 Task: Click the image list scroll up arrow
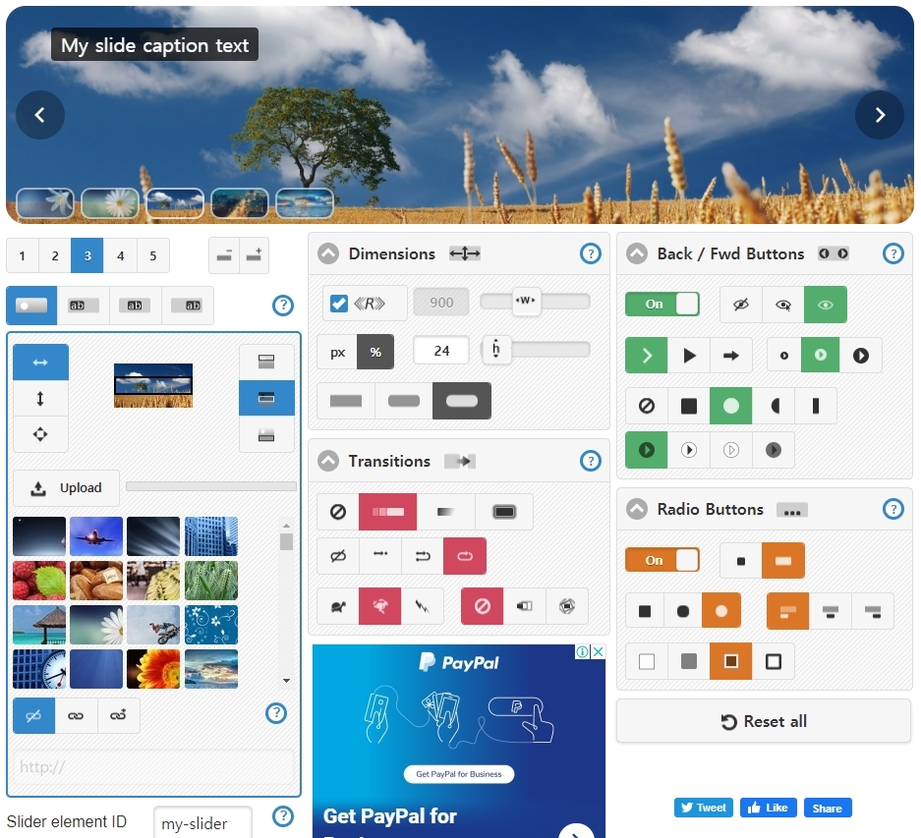[x=286, y=526]
